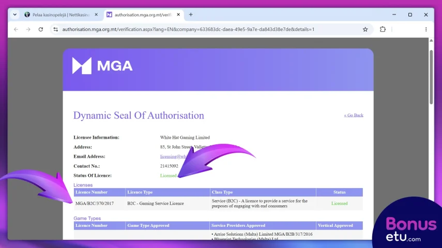Select 'White Hat Gaming Limited' text
442x248 pixels.
point(185,138)
